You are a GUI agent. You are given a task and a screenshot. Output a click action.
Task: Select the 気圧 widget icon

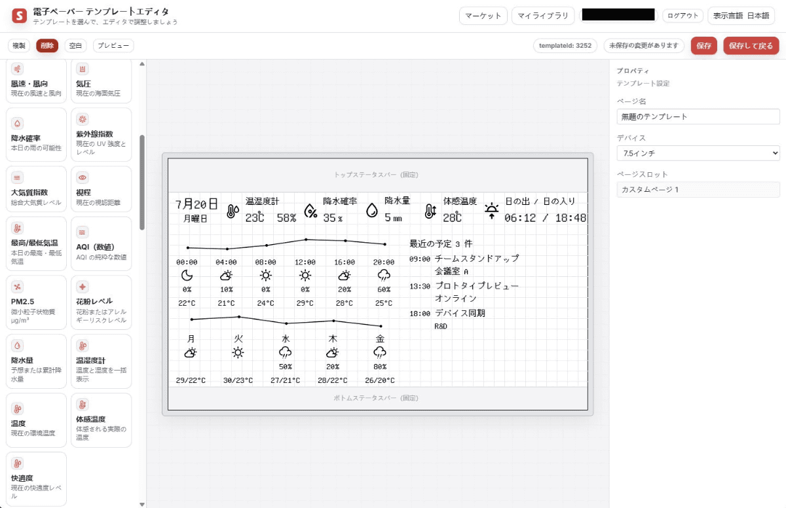coord(83,69)
